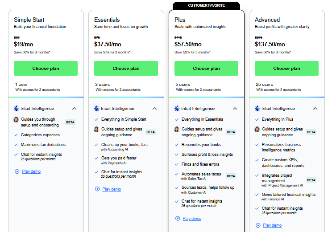The height and width of the screenshot is (232, 332).
Task: Collapse Intuit Intelligence section in Advanced
Action: tap(315, 109)
